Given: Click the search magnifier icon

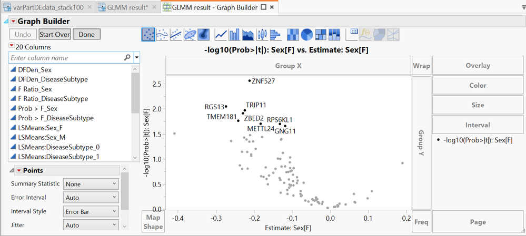Looking at the screenshot, I should tap(127, 58).
